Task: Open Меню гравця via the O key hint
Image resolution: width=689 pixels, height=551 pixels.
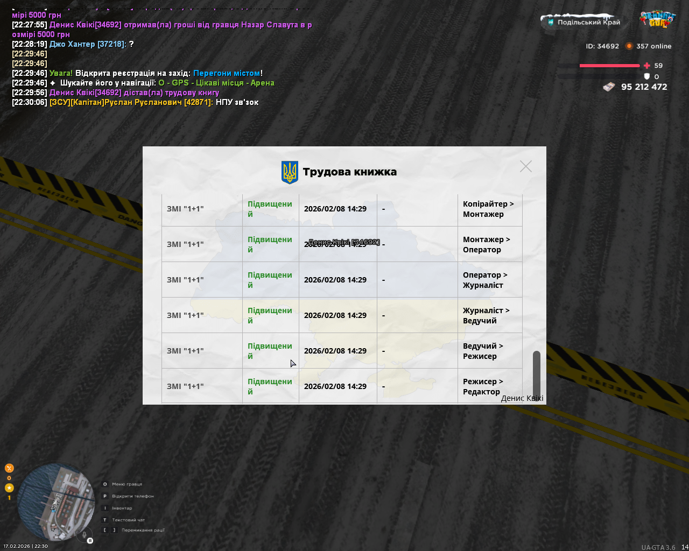Action: pyautogui.click(x=105, y=484)
